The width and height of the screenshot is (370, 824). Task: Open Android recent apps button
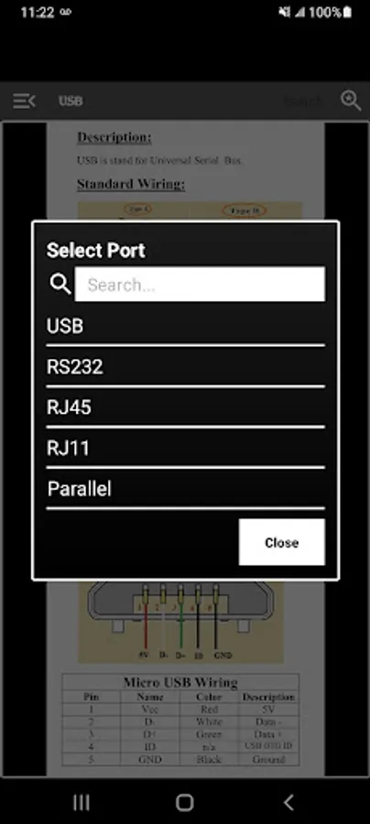(x=82, y=802)
